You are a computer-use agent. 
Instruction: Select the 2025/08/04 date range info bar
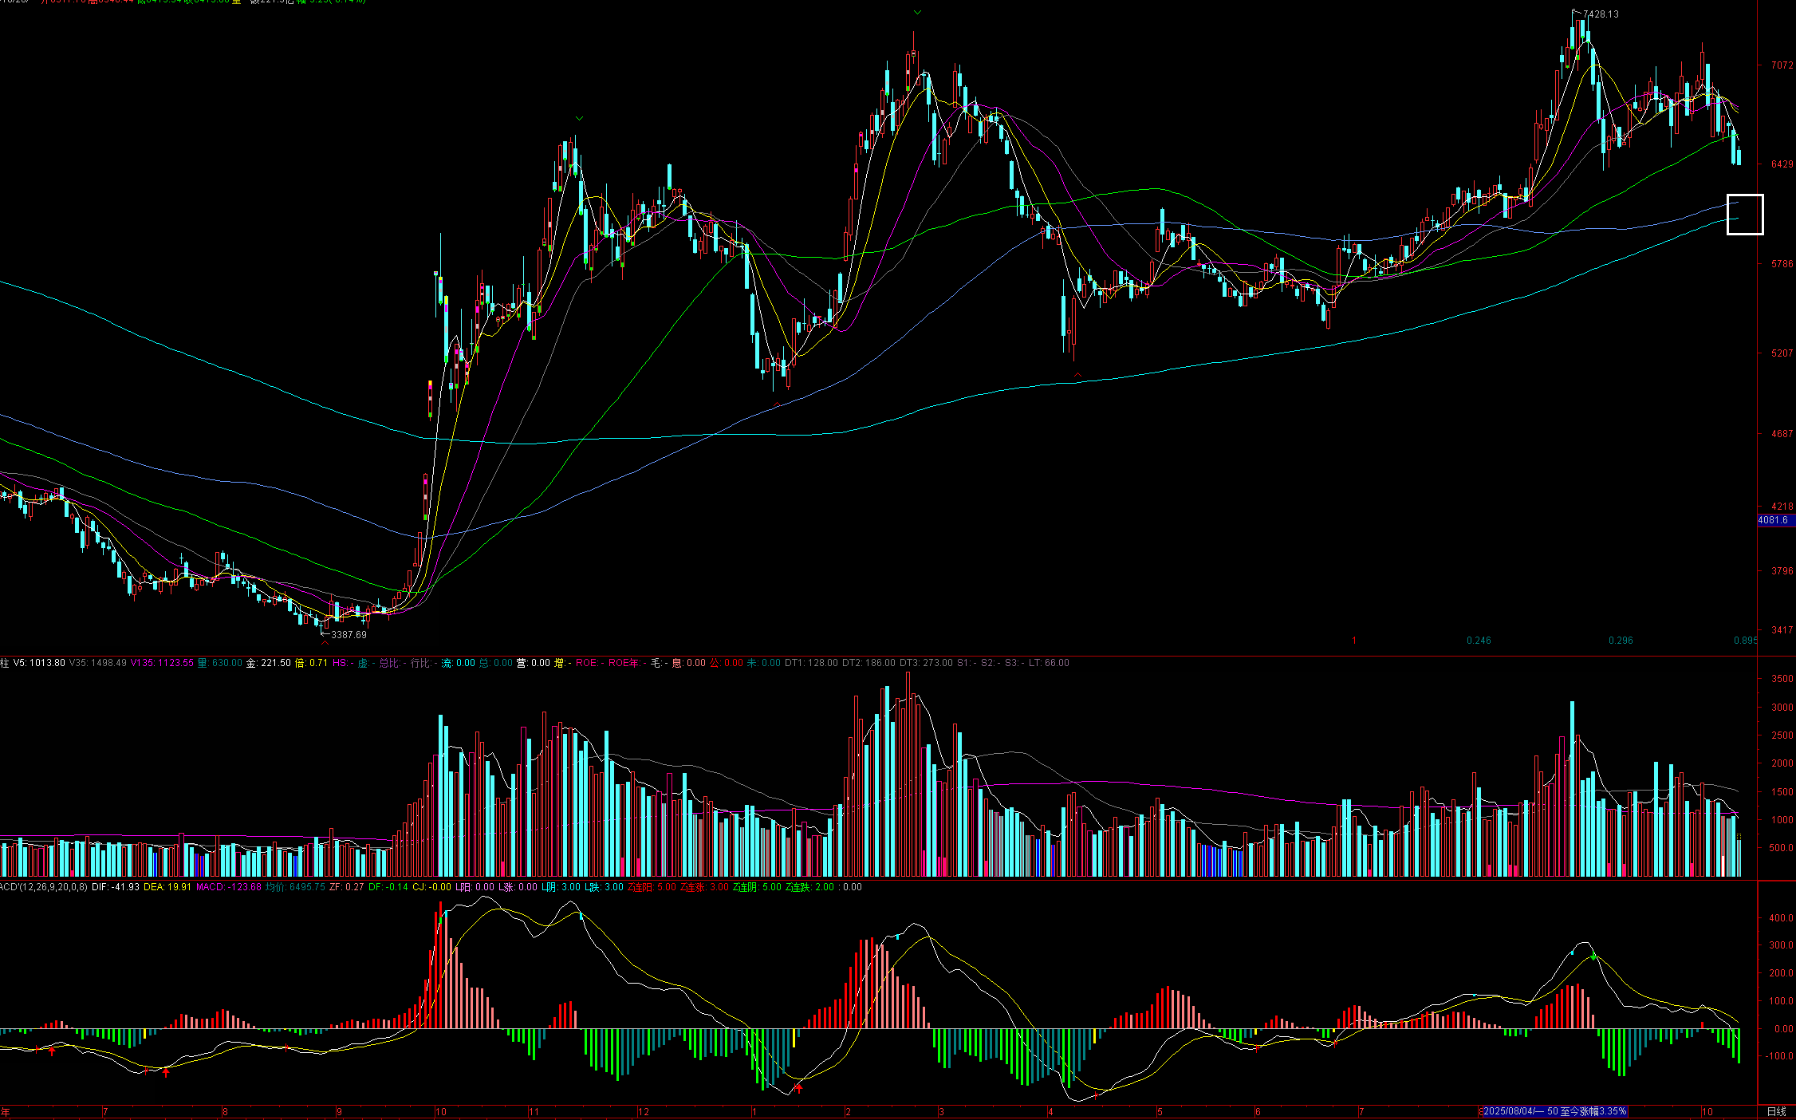click(1554, 1111)
